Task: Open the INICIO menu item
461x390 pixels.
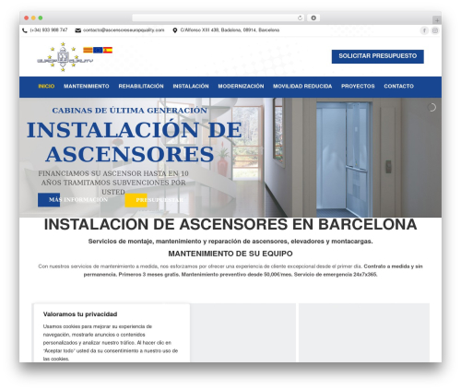Action: point(46,87)
